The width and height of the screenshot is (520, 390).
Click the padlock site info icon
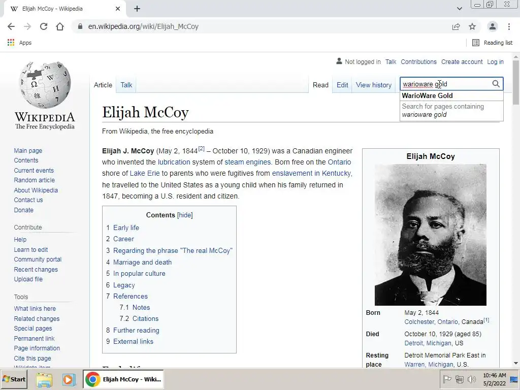80,26
